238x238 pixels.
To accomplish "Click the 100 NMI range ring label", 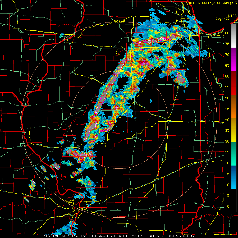I will click(x=119, y=21).
